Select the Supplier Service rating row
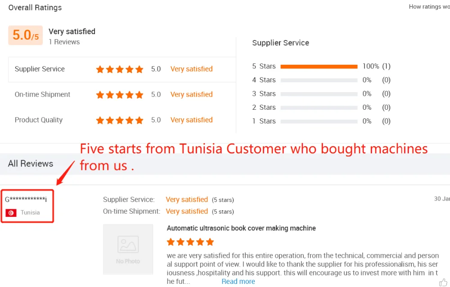Image resolution: width=450 pixels, height=287 pixels. pyautogui.click(x=121, y=69)
